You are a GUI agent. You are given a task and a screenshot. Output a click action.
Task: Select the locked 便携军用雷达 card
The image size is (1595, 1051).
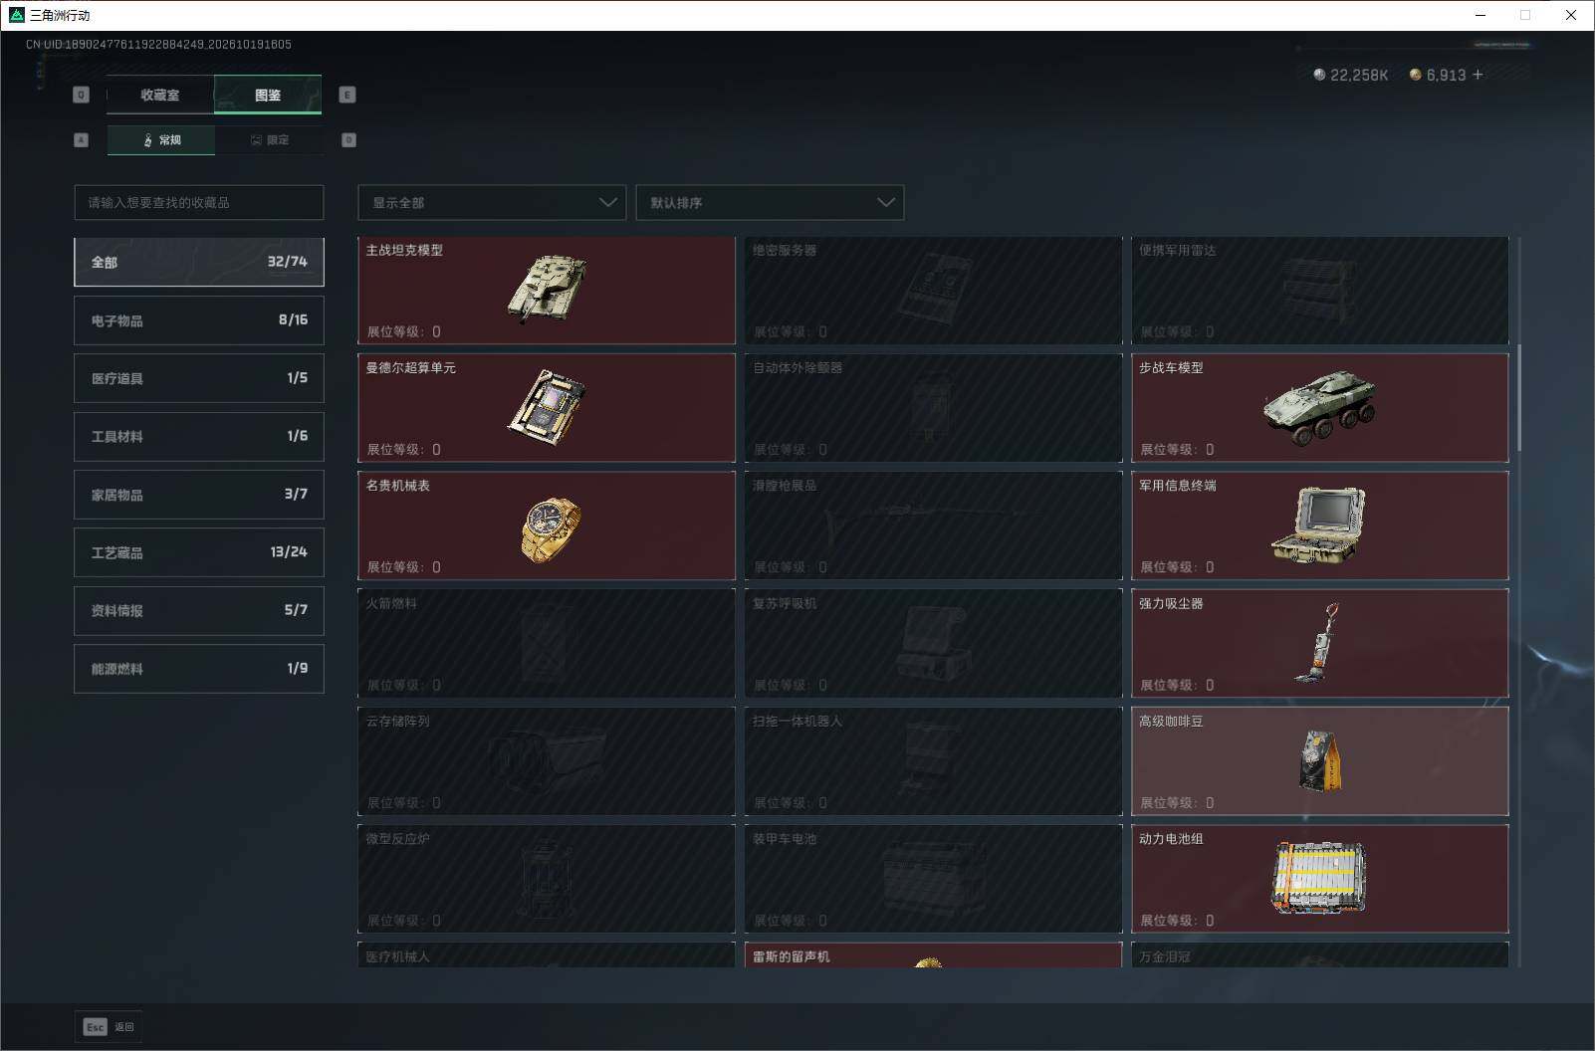1319,291
